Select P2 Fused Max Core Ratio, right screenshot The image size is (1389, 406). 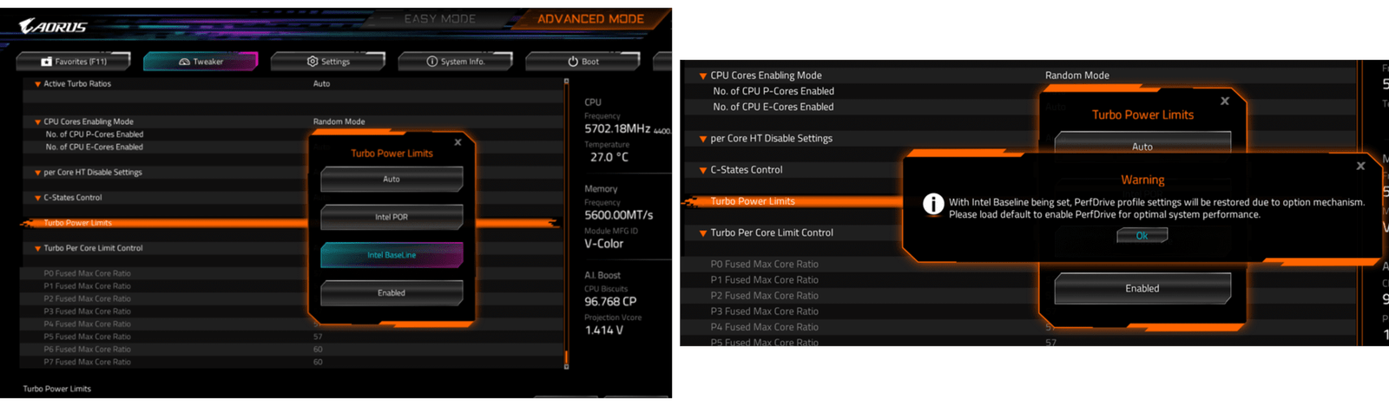[764, 296]
